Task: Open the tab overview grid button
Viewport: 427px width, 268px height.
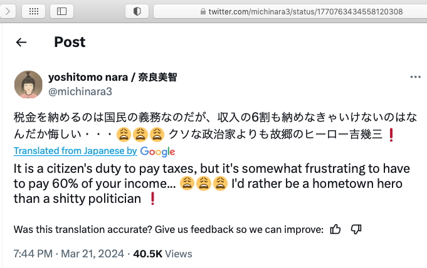Action: click(x=32, y=11)
